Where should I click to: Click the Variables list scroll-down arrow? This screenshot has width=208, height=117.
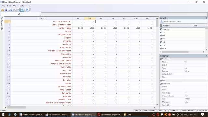tap(207, 49)
